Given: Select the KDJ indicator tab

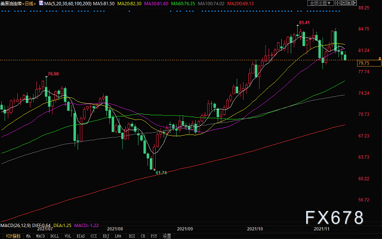Looking at the screenshot, I should [106, 236].
